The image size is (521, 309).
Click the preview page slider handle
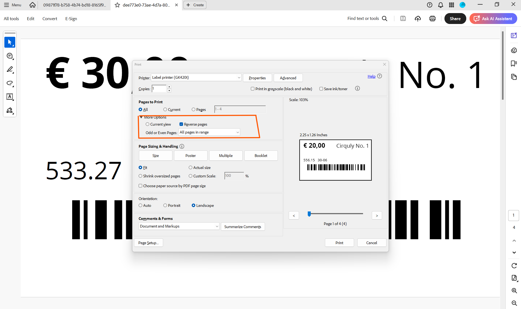click(309, 214)
